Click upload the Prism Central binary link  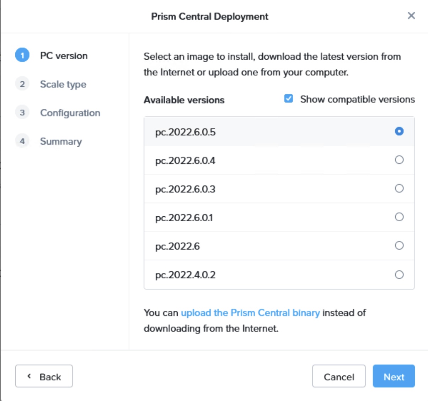coord(250,313)
